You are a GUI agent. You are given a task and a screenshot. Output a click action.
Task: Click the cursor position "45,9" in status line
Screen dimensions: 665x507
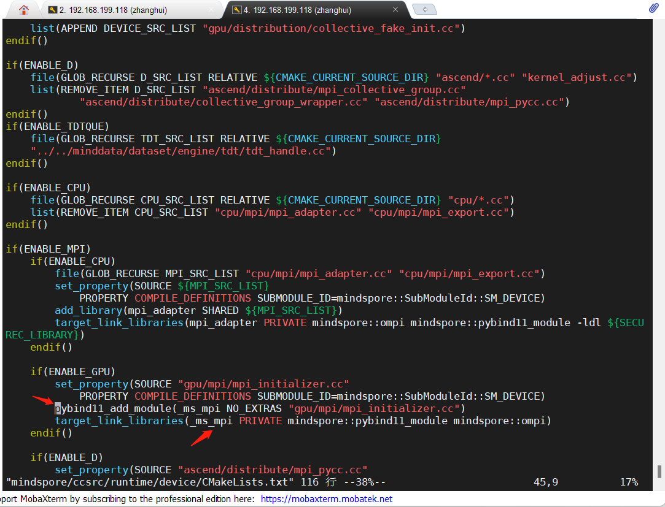[x=546, y=482]
